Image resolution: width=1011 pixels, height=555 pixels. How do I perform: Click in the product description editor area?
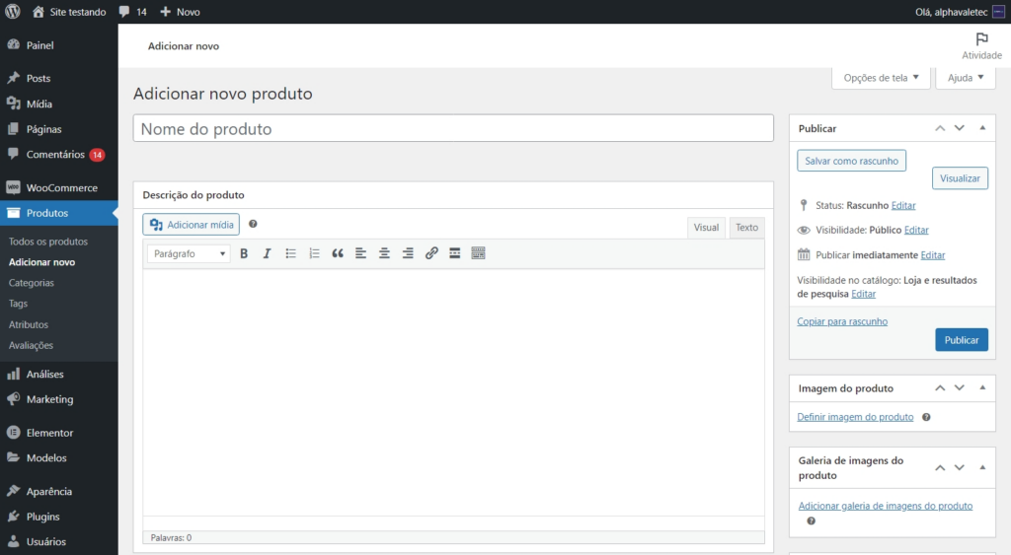[453, 392]
